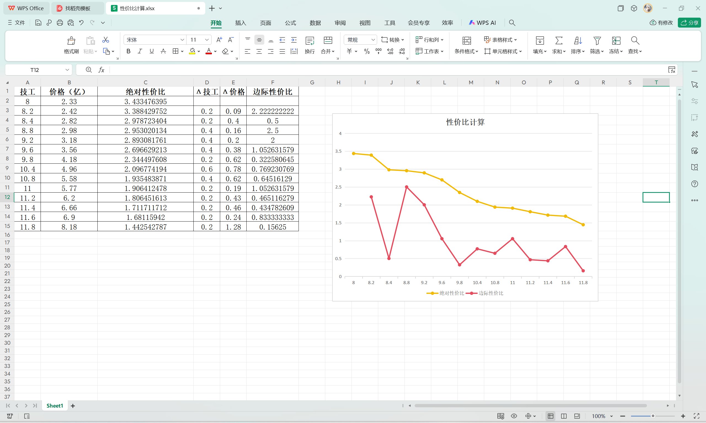Click the AutoSum (求和) icon
This screenshot has width=706, height=423.
click(x=558, y=45)
